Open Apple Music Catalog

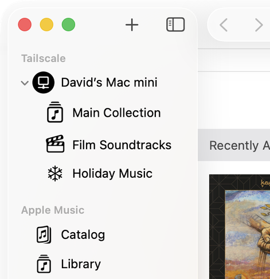[83, 234]
